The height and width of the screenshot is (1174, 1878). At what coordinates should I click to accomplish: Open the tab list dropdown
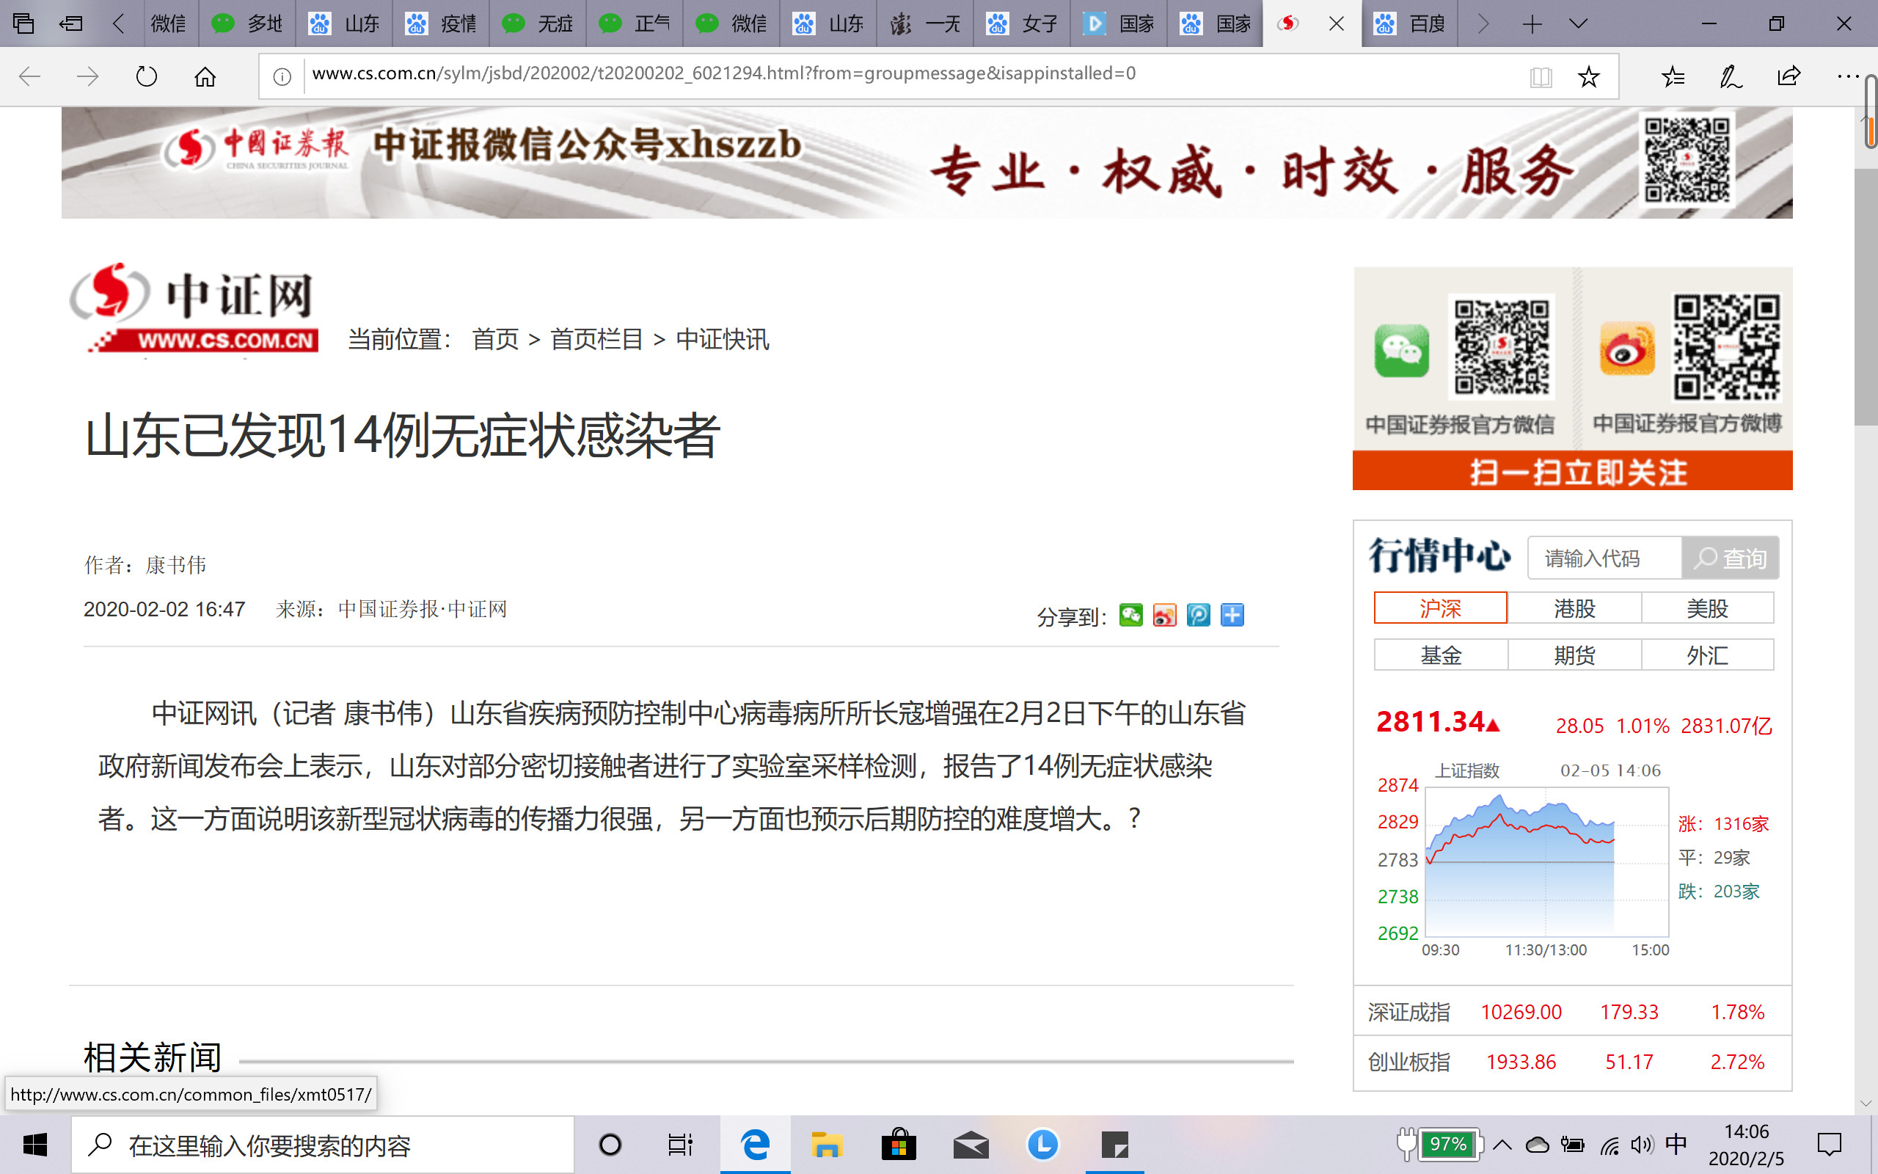point(1579,23)
